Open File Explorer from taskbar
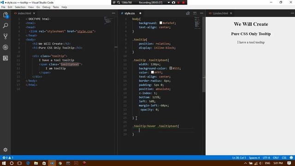Viewport: 295px width, 166px height. coord(36,163)
